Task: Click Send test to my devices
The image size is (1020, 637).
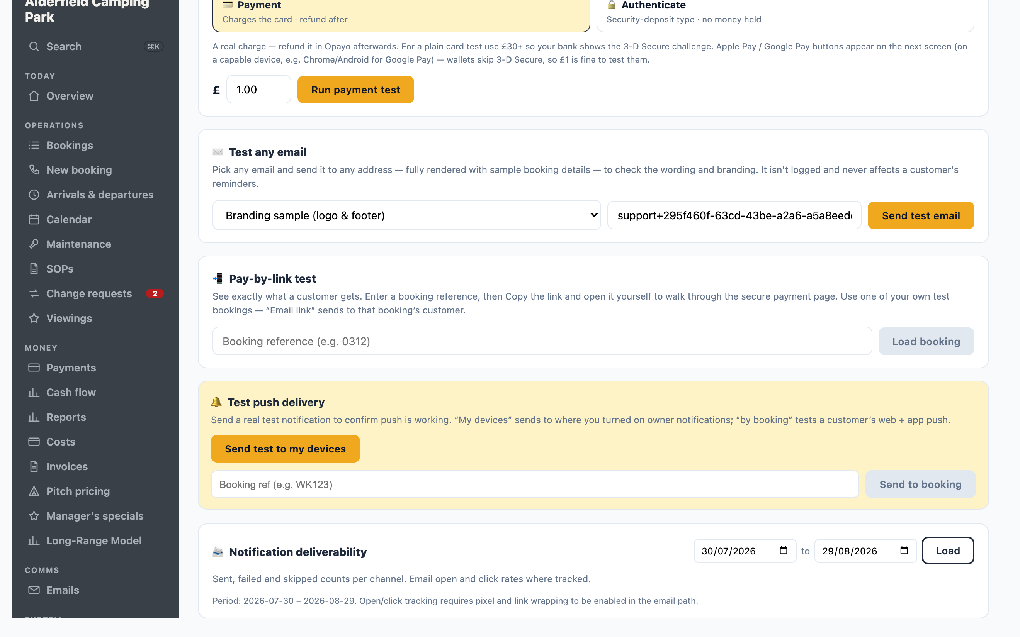Action: point(286,449)
